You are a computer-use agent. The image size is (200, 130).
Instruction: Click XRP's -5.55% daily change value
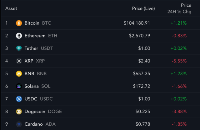pos(179,61)
